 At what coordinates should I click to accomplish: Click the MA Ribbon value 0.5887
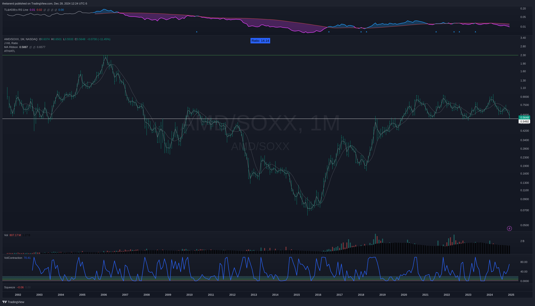coord(24,47)
